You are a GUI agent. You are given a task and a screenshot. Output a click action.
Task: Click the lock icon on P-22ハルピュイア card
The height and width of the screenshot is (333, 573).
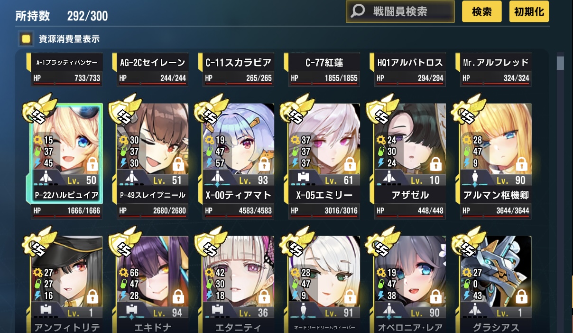click(92, 165)
